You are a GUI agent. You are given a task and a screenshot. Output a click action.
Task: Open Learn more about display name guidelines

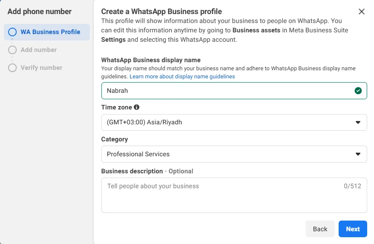182,77
